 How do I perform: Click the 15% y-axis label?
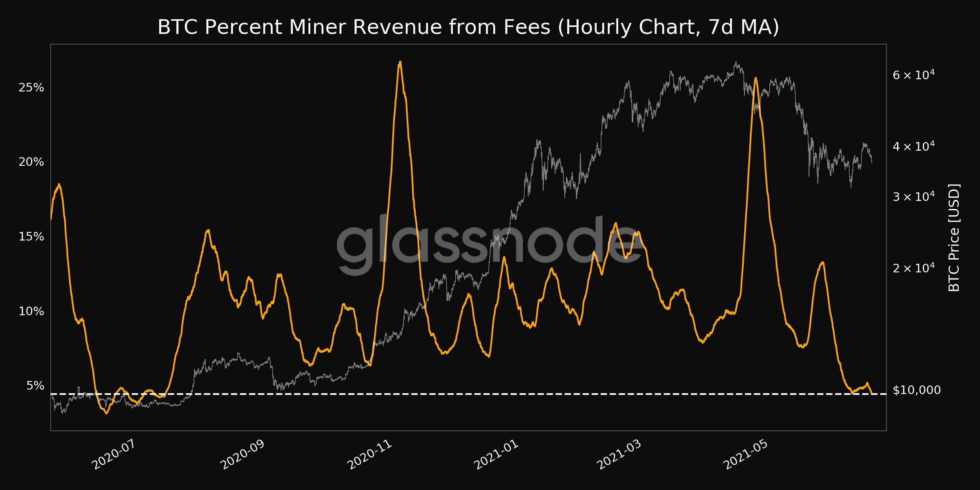31,237
